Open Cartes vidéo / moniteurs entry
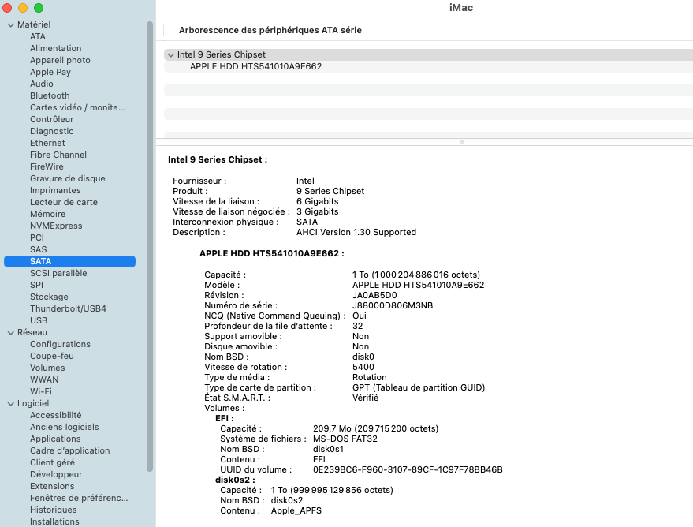 click(77, 107)
